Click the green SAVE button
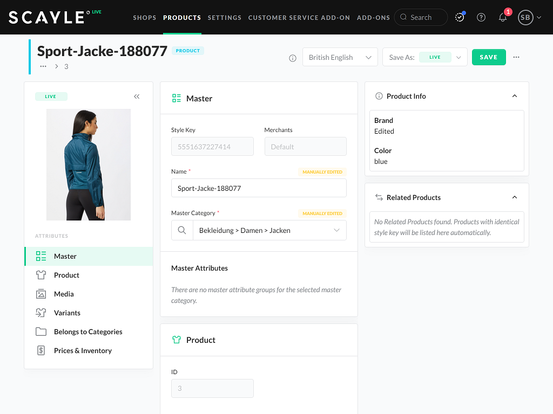Viewport: 553px width, 414px height. tap(488, 57)
